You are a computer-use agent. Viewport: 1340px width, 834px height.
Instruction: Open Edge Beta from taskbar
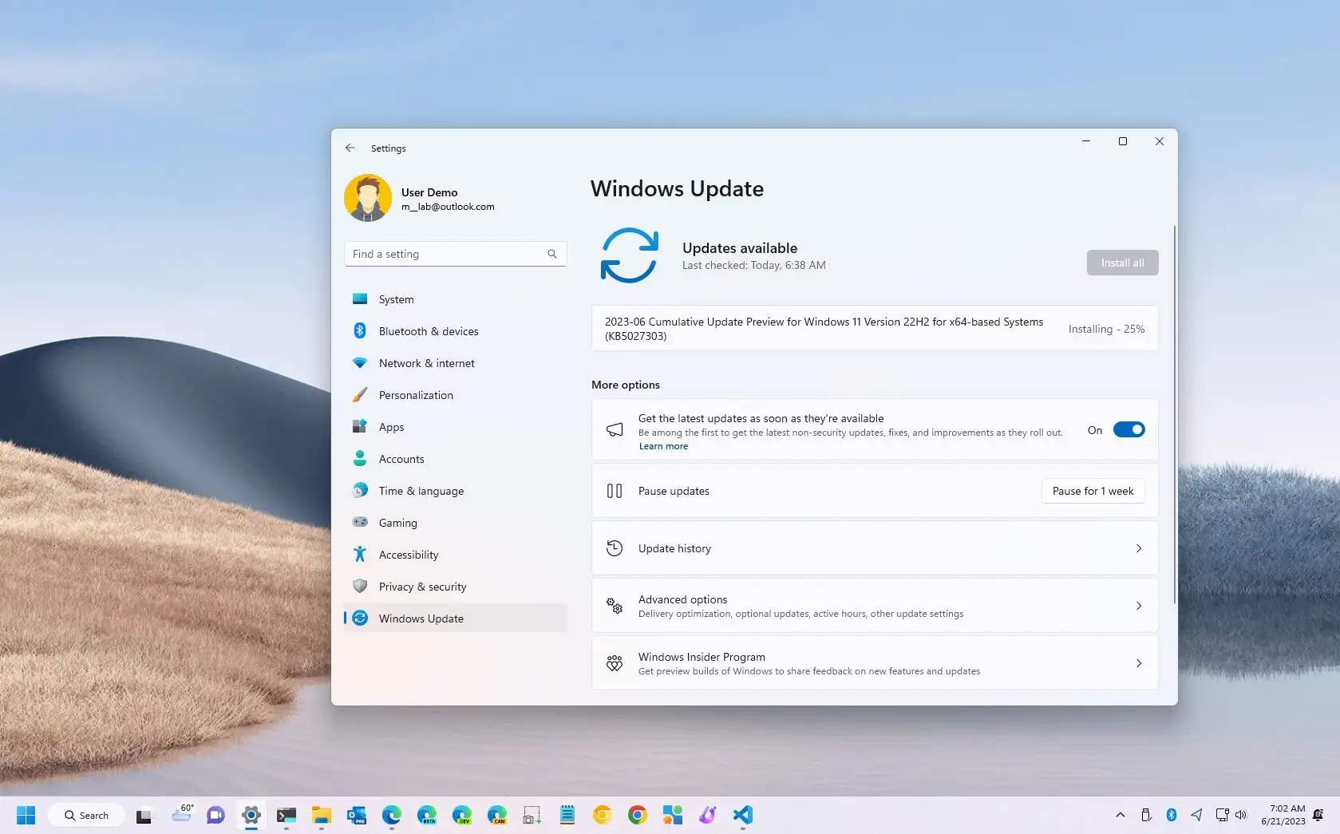click(427, 815)
